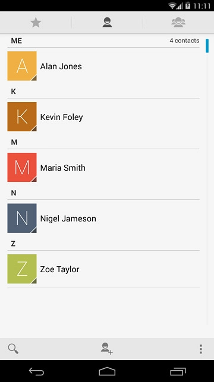Open the Groups tab icon
This screenshot has height=382, width=214.
(x=178, y=22)
